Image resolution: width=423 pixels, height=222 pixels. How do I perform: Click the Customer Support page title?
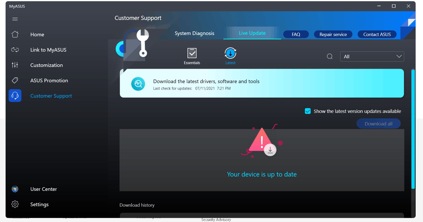coord(138,18)
